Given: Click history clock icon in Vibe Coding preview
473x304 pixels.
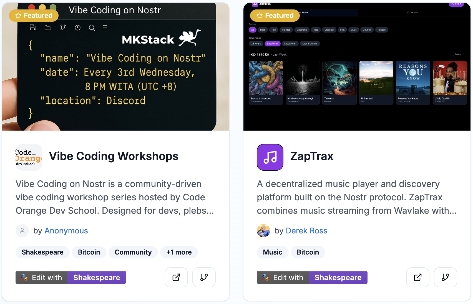Looking at the screenshot, I should pos(78,28).
